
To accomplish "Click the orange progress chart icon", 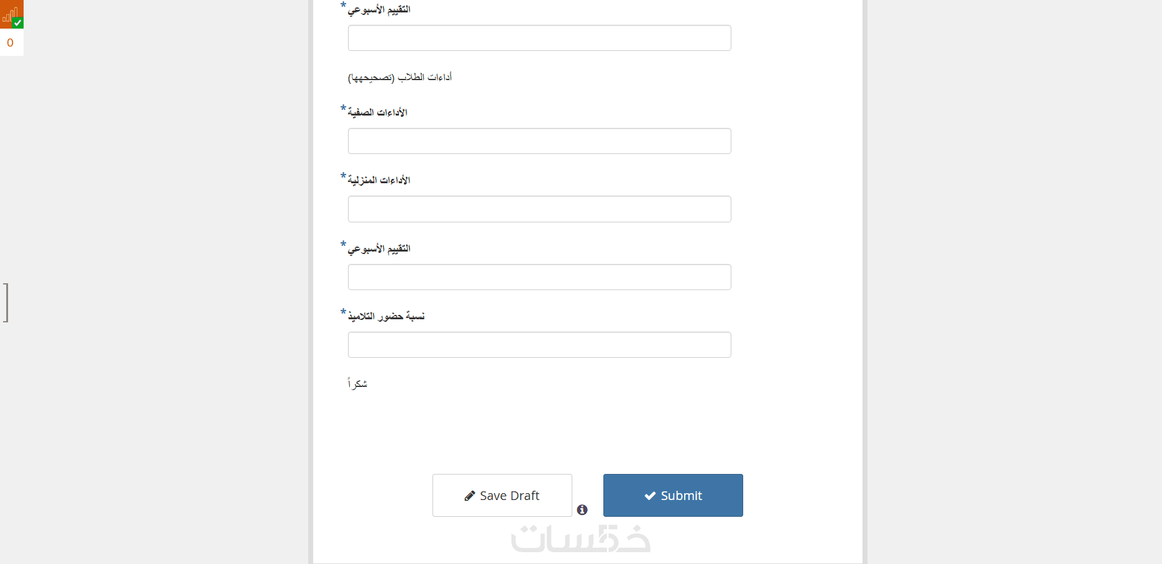I will point(9,13).
